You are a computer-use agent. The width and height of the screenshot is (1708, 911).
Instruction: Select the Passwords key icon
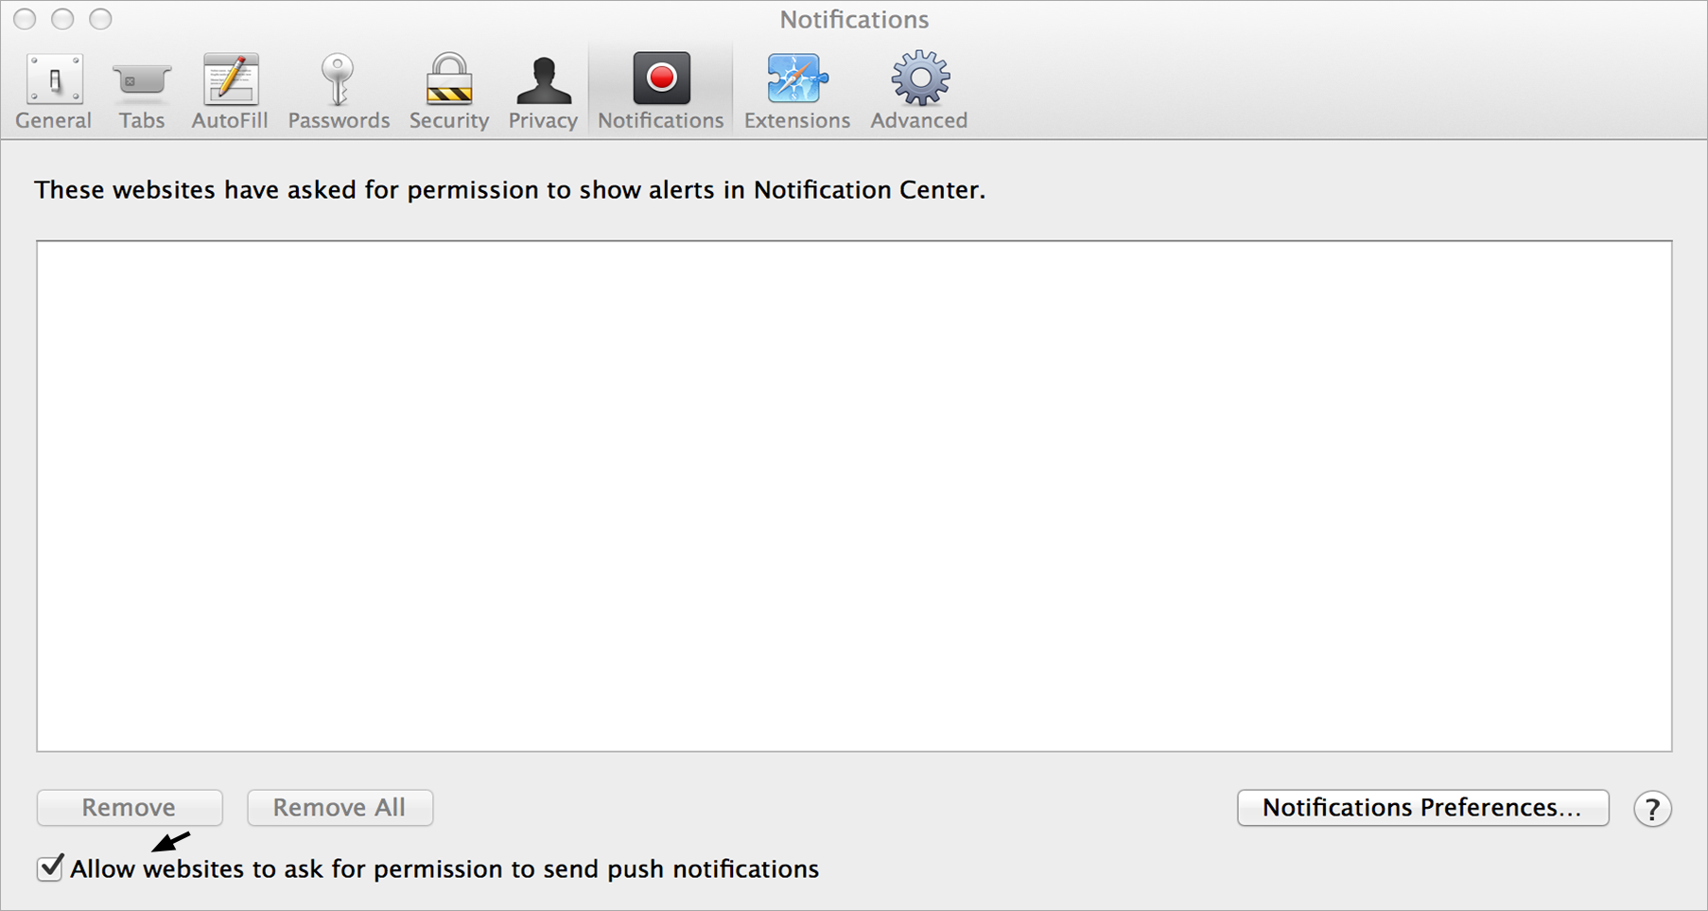click(338, 79)
